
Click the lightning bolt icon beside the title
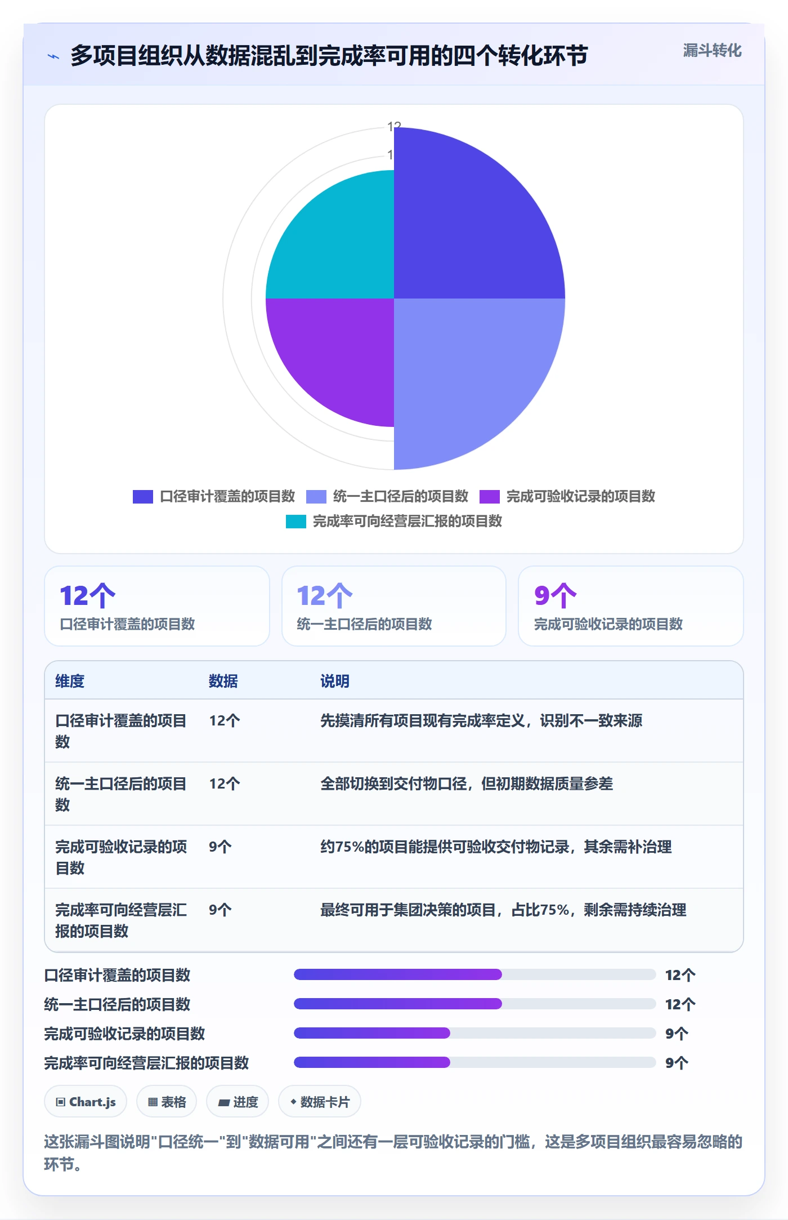[x=53, y=56]
